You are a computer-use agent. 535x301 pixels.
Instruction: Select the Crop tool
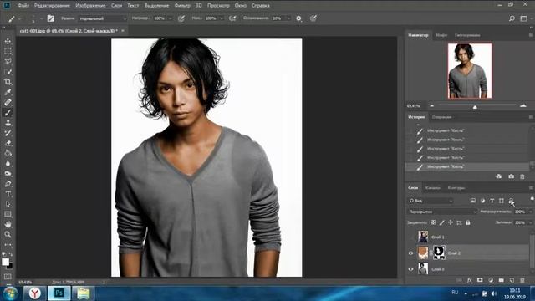click(8, 82)
